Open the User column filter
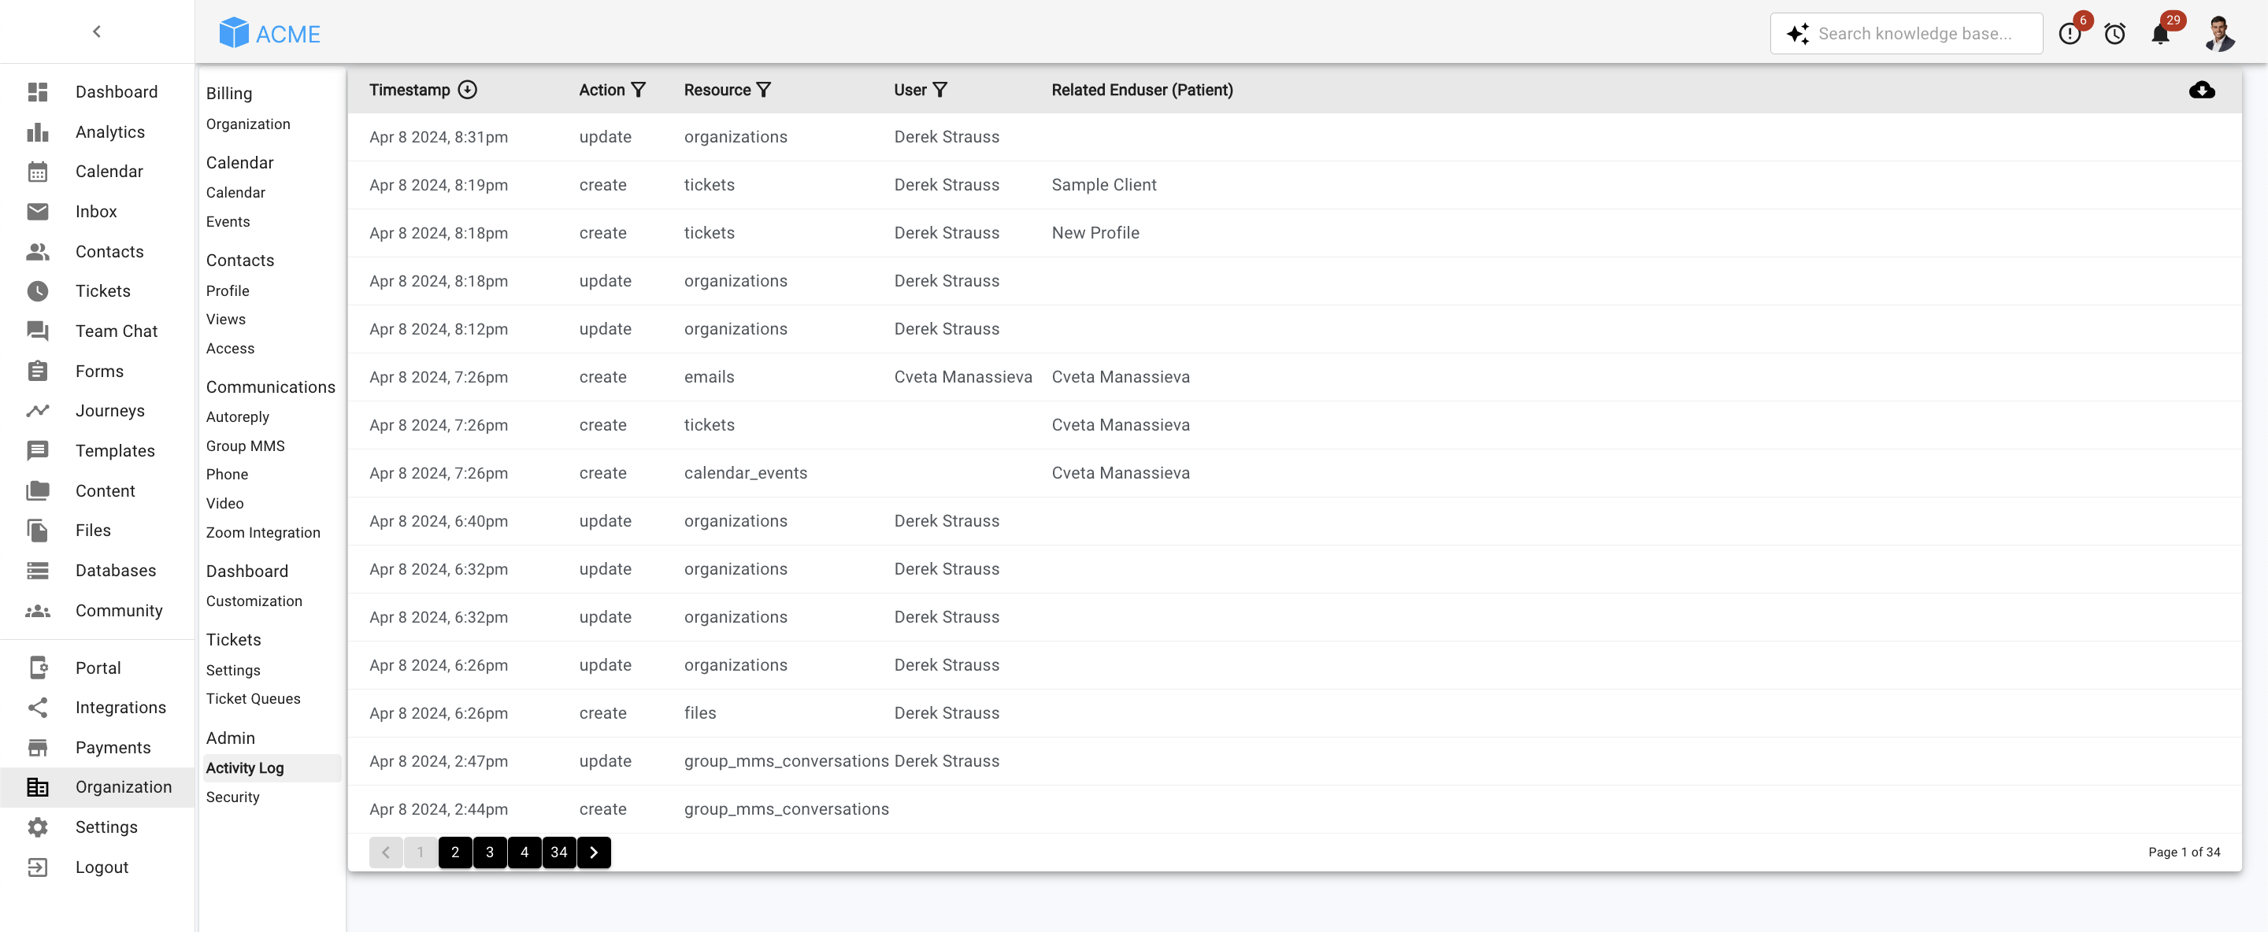This screenshot has height=932, width=2268. click(939, 90)
